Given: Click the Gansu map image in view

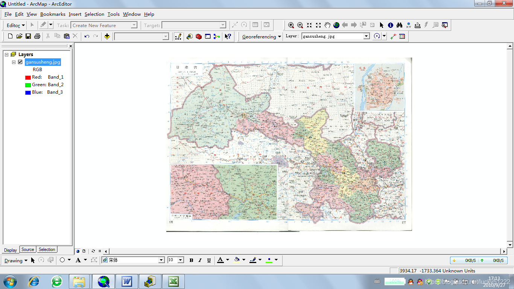Looking at the screenshot, I should click(289, 144).
